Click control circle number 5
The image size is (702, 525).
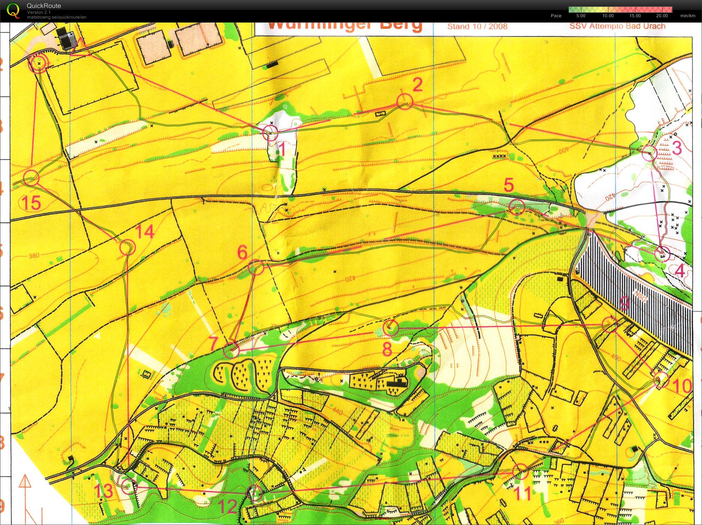[517, 207]
